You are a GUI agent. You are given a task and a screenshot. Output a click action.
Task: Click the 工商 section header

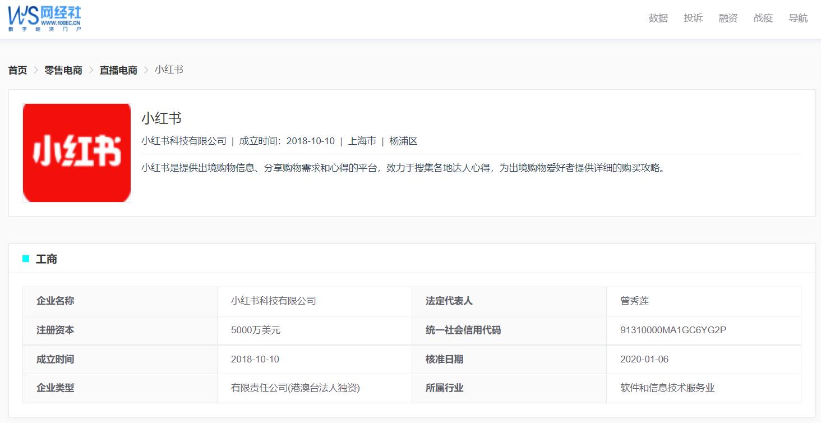pyautogui.click(x=47, y=259)
